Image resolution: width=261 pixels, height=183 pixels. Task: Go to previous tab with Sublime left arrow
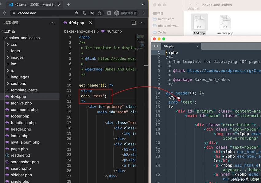154,46
